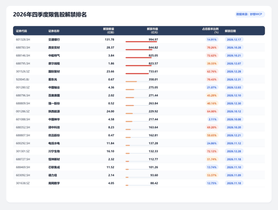Click stock code 301526.SZ

point(23,71)
